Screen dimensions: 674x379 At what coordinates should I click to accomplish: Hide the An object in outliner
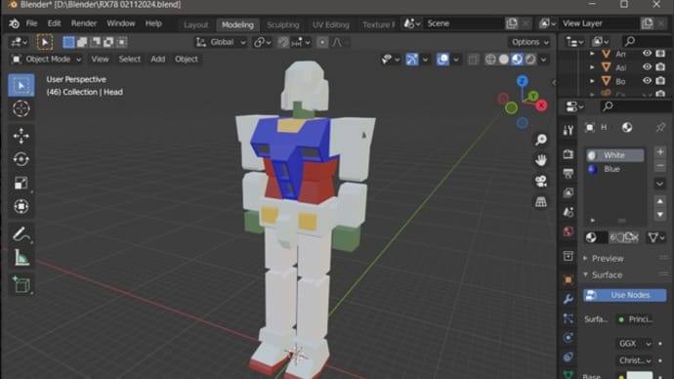coord(647,54)
